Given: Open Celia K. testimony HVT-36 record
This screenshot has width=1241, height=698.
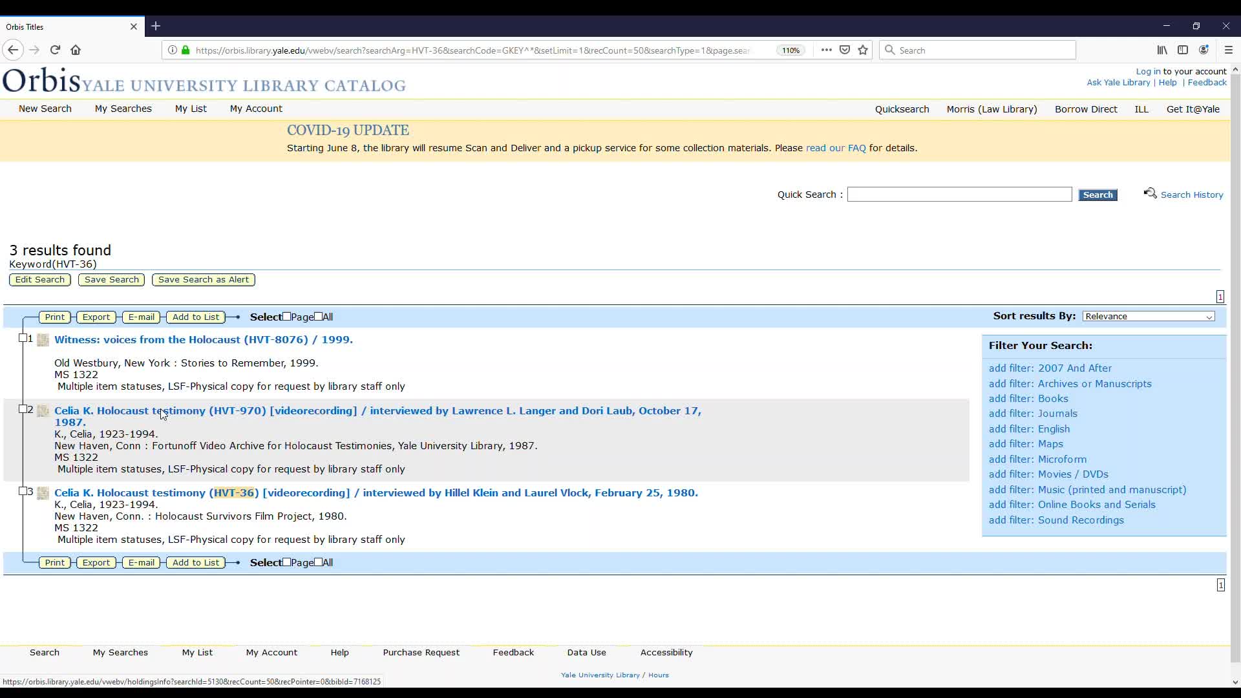Looking at the screenshot, I should click(376, 493).
